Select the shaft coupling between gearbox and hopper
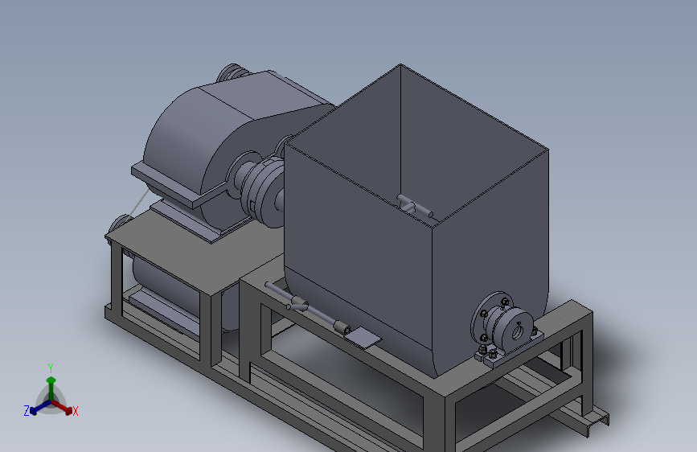The width and height of the screenshot is (697, 452). point(262,191)
